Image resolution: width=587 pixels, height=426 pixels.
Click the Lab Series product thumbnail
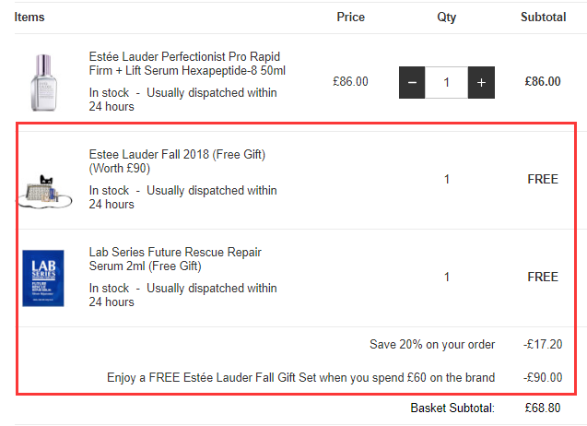[x=43, y=278]
